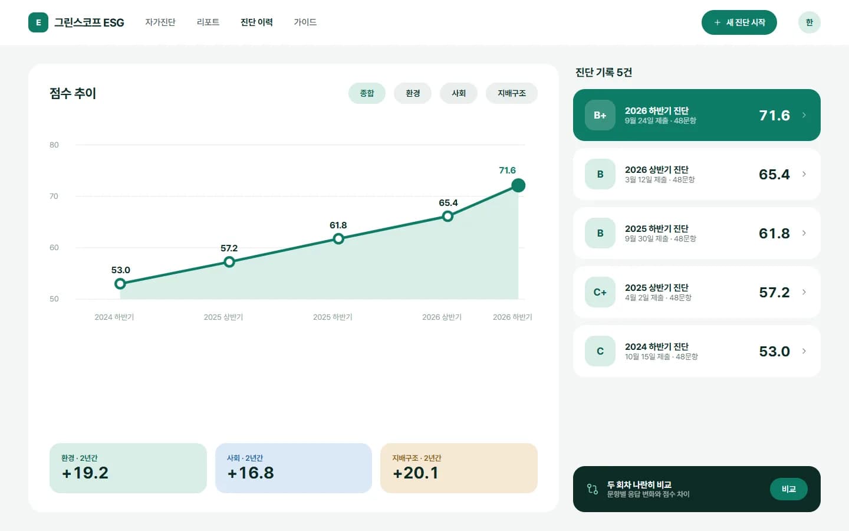Click the green E logo icon
Viewport: 849px width, 531px height.
click(38, 22)
